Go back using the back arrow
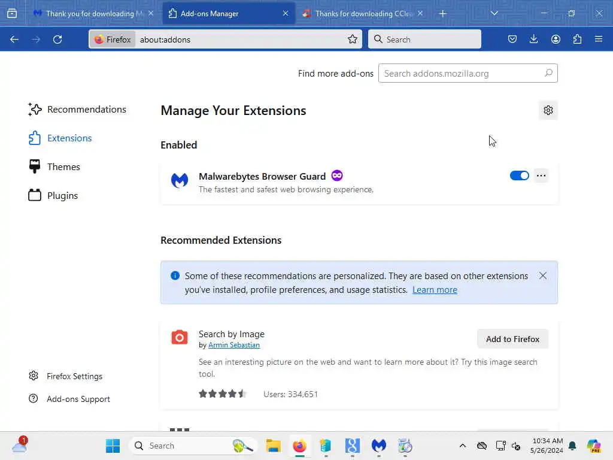The width and height of the screenshot is (613, 460). coord(14,40)
